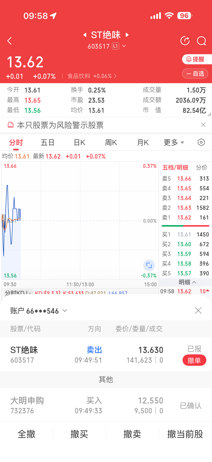
Task: Tap 买5 price 13.57 row
Action: (185, 273)
